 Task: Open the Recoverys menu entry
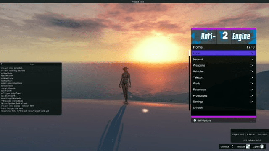(224, 90)
